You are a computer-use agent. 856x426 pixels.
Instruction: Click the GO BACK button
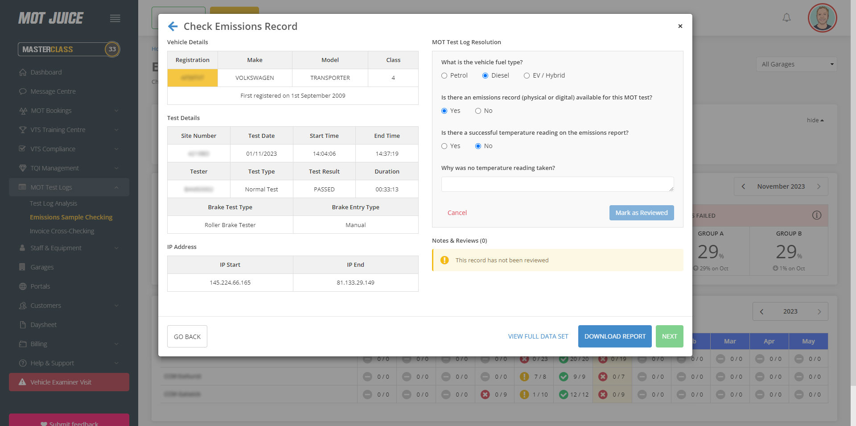[187, 336]
